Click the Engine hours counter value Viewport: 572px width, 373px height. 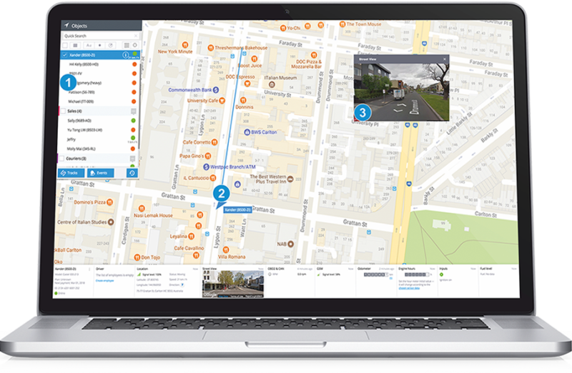click(417, 274)
